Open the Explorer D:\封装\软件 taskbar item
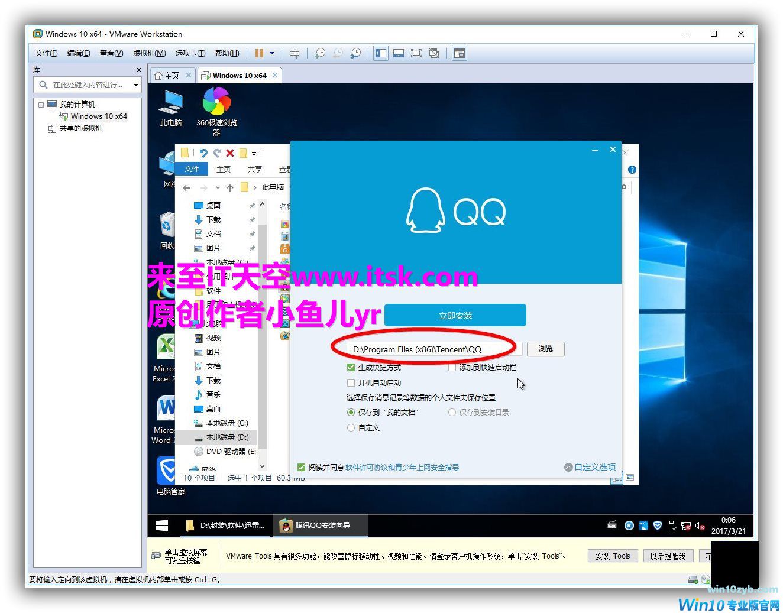The height and width of the screenshot is (613, 783). (224, 525)
